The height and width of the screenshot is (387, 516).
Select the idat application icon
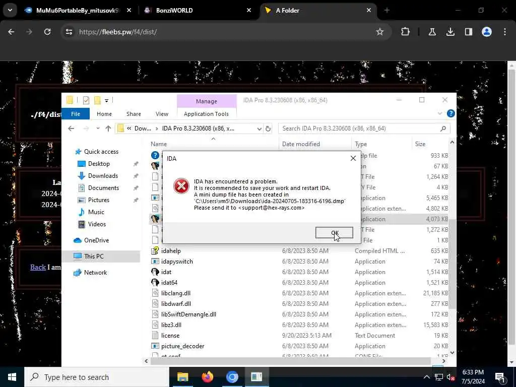point(155,272)
